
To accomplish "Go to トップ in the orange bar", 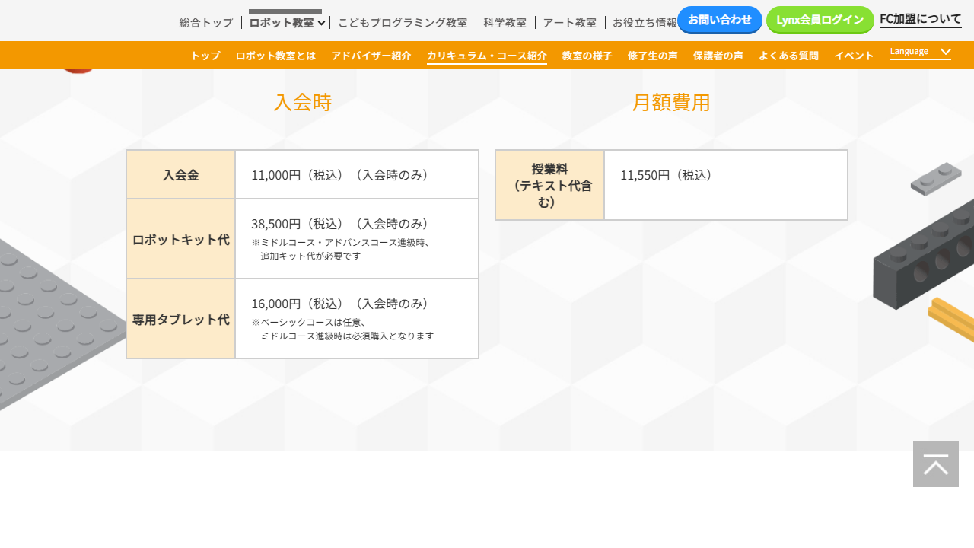I will pos(205,56).
